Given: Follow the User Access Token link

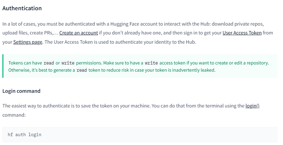Looking at the screenshot, I should [242, 33].
